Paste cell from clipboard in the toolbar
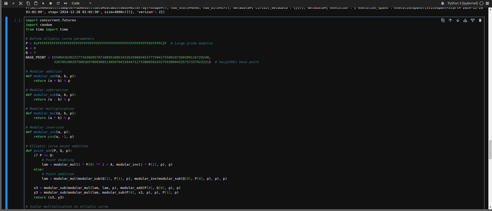This screenshot has width=492, height=211. click(36, 3)
